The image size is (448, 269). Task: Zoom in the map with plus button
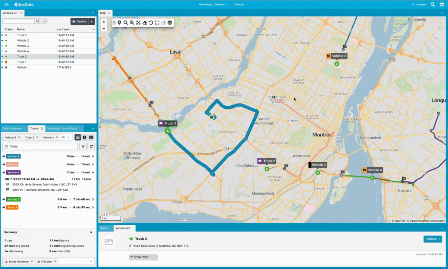(x=104, y=22)
